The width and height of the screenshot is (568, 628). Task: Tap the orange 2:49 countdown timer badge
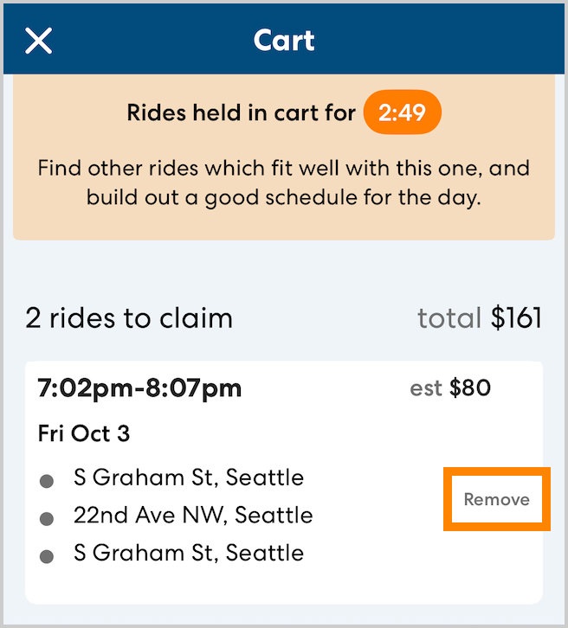click(402, 113)
